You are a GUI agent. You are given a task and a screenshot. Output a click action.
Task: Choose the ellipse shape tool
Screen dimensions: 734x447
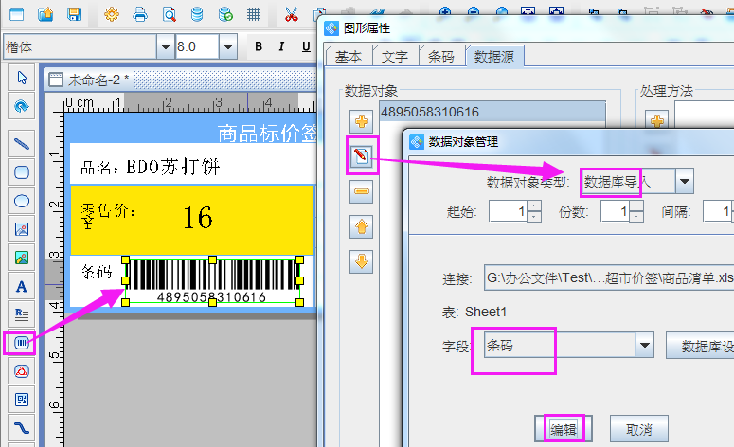[x=20, y=201]
